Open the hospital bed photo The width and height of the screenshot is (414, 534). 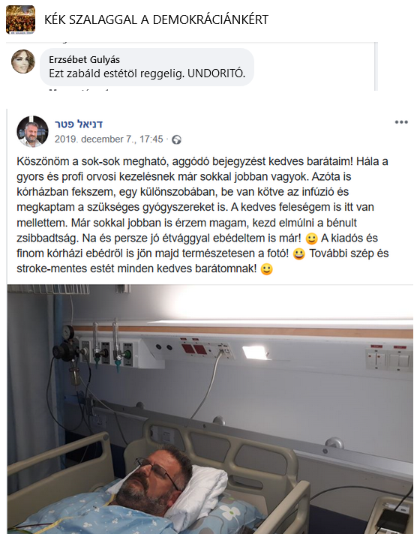(x=210, y=409)
